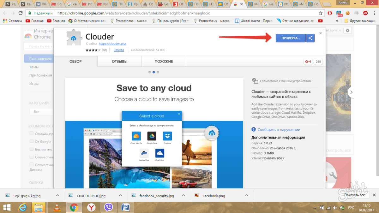379x213 pixels.
Task: Switch to the ПОХОЖИЕ tab
Action: pyautogui.click(x=164, y=62)
